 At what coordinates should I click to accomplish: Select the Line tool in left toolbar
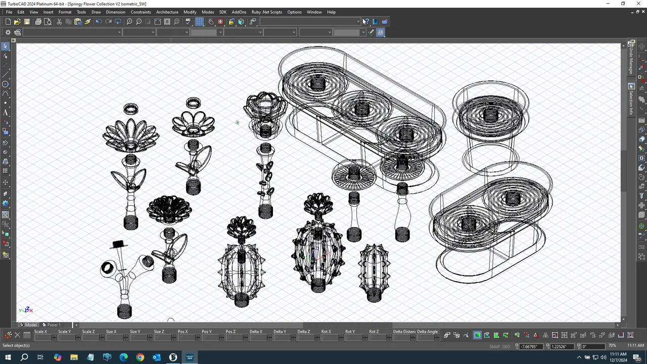tap(6, 75)
